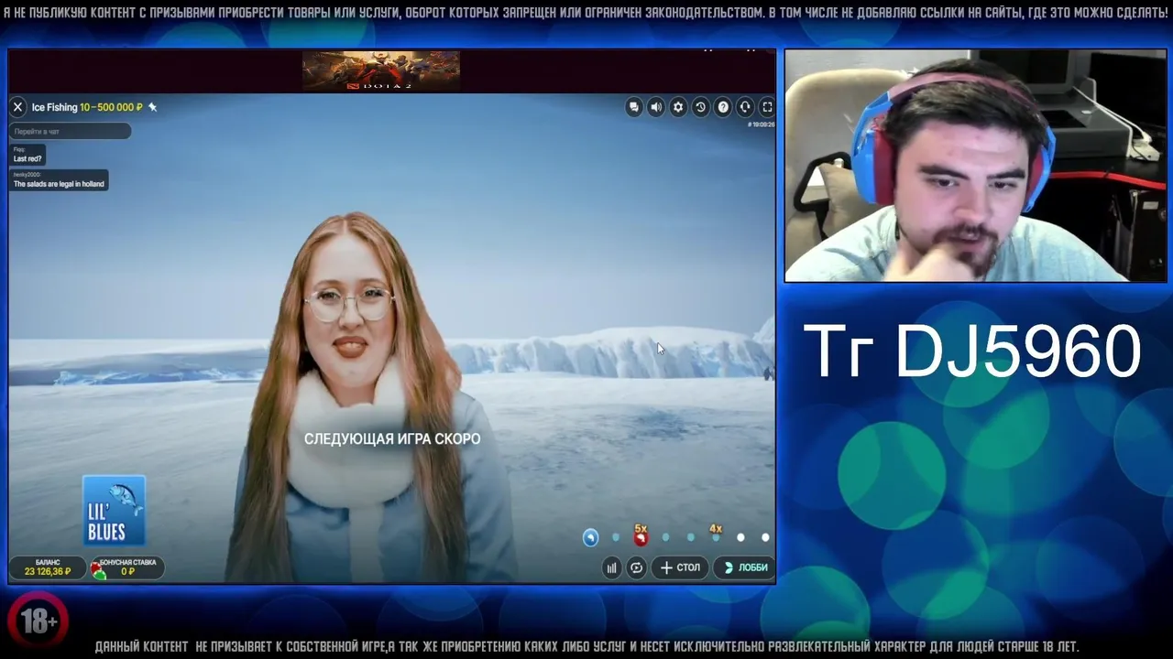
Task: Click the 18+ age badge
Action: click(x=38, y=622)
